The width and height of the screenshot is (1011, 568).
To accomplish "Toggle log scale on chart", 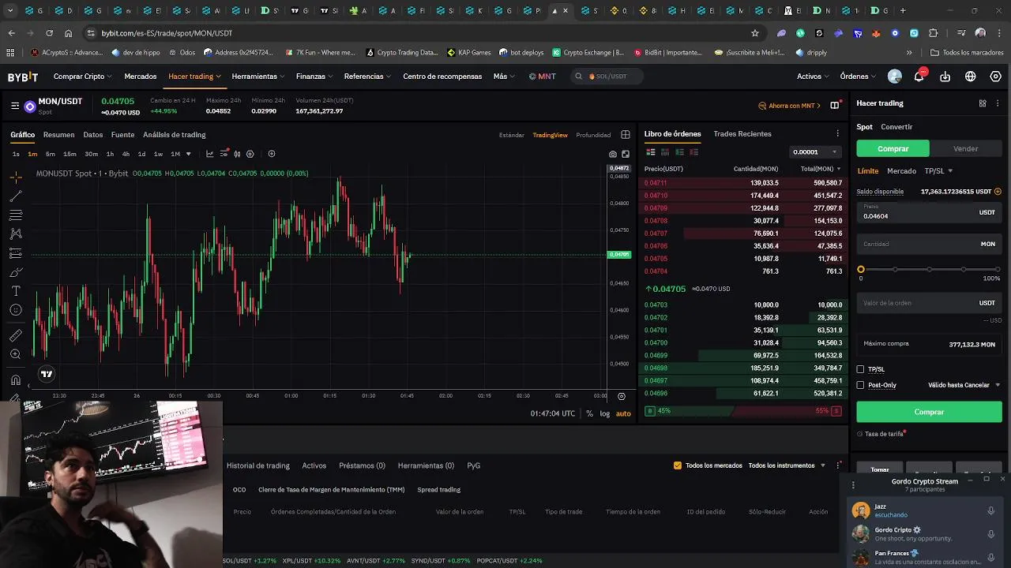I will tap(605, 413).
